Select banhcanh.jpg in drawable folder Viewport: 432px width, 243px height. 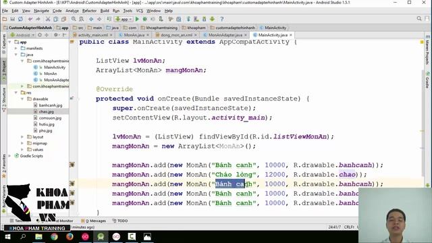[x=51, y=105]
